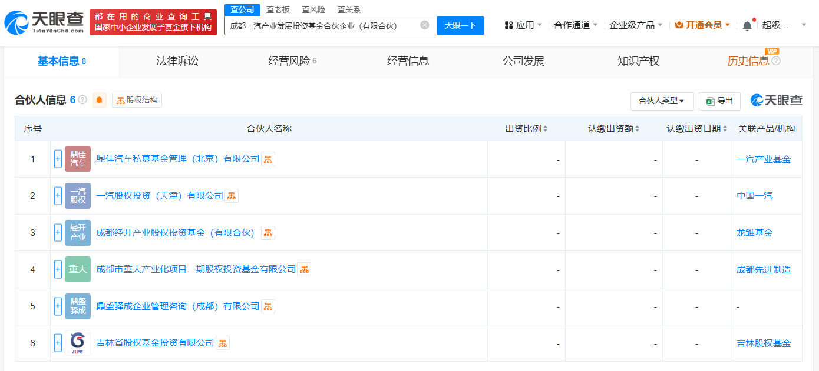Image resolution: width=819 pixels, height=371 pixels.
Task: Expand row 5 鼎盛驿成 plus toggle
Action: pos(58,306)
